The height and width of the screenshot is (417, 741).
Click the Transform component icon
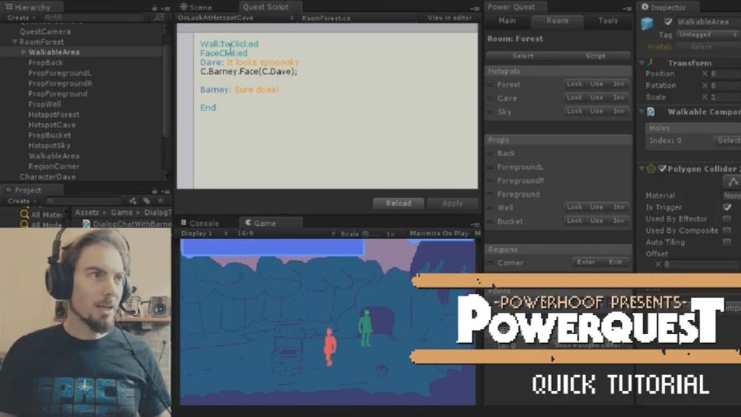[x=651, y=63]
